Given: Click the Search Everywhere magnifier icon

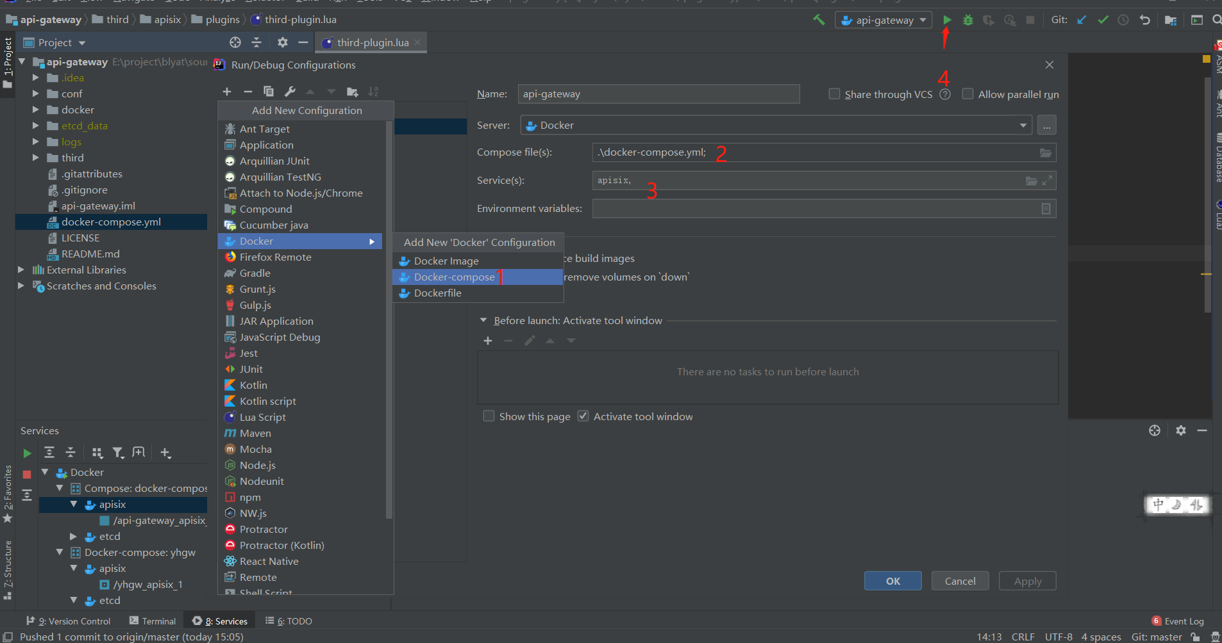Looking at the screenshot, I should (1216, 20).
